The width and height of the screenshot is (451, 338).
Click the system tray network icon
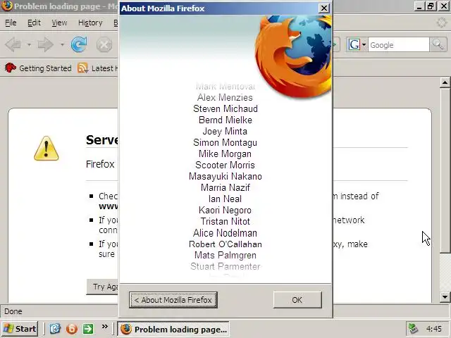[414, 329]
